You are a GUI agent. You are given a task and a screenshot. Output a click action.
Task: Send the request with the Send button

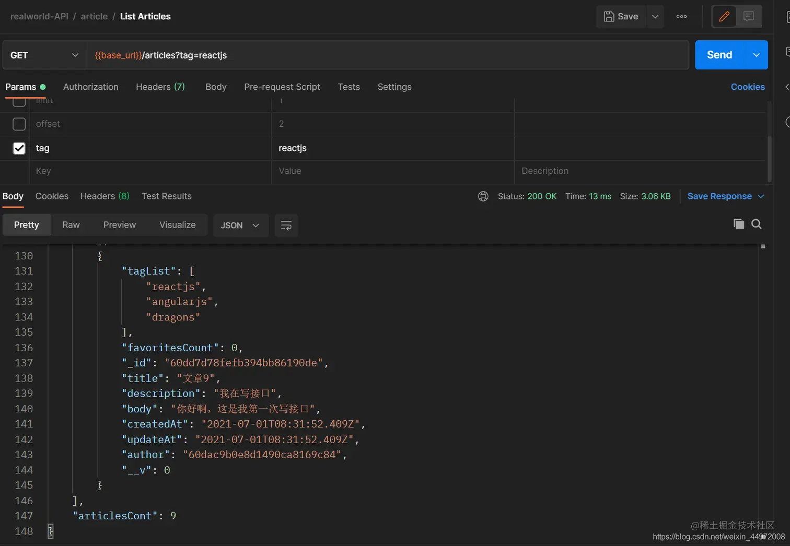(x=719, y=55)
